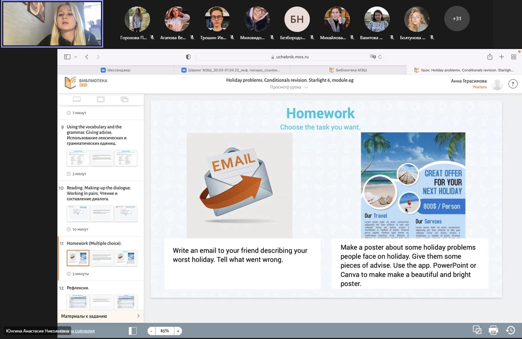Click the privacy shield icon
522x339 pixels.
click(188, 57)
